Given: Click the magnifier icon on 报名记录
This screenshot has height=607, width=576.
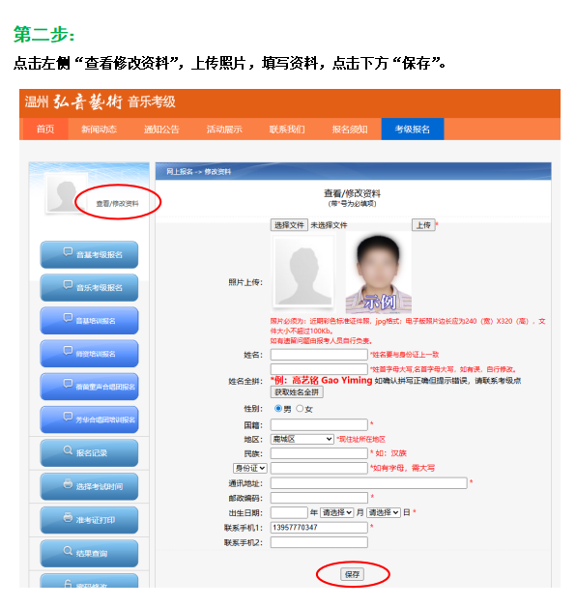Looking at the screenshot, I should 68,450.
